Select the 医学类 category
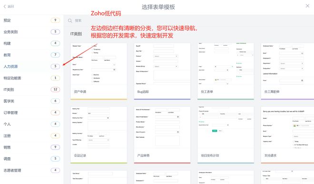Viewport: 314px width, 184px height. click(32, 101)
